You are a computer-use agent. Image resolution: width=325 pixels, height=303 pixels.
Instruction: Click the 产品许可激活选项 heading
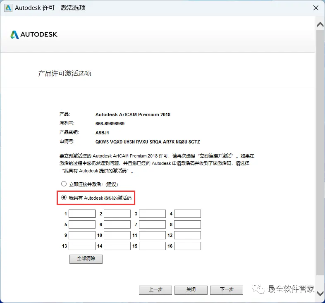(65, 73)
